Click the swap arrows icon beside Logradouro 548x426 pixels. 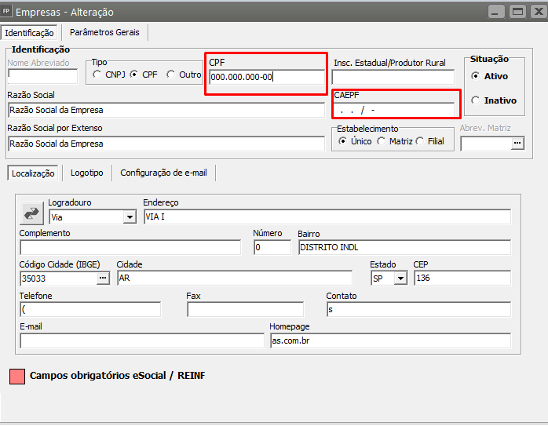tap(32, 212)
